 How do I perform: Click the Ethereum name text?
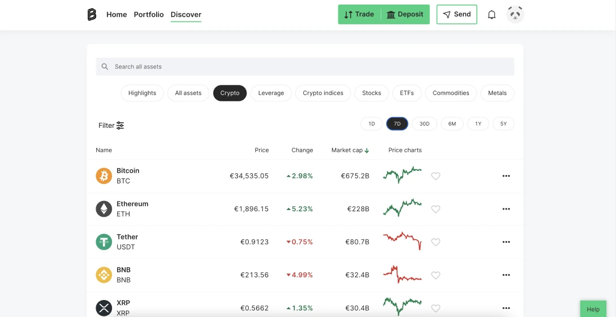(x=132, y=204)
